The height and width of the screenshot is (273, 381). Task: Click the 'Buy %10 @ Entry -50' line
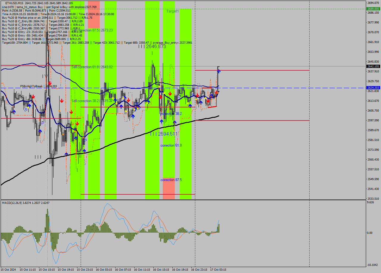click(x=42, y=35)
